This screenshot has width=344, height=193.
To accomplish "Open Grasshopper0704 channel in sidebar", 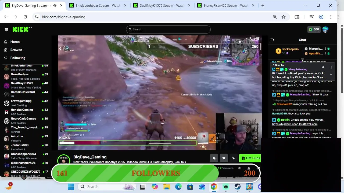I will 26,156.
